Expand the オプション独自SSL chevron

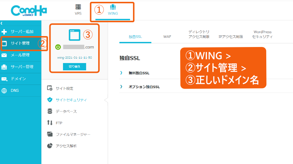[121, 87]
